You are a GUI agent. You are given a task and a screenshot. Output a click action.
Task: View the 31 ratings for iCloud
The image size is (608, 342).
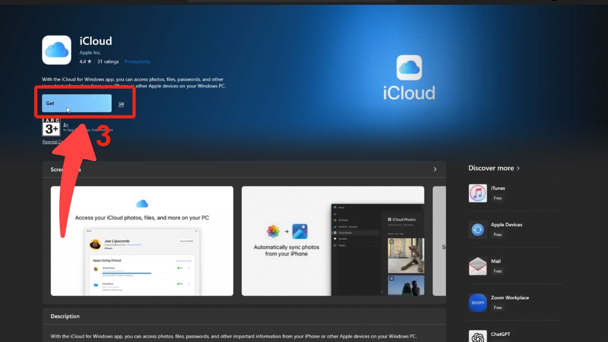tap(108, 61)
